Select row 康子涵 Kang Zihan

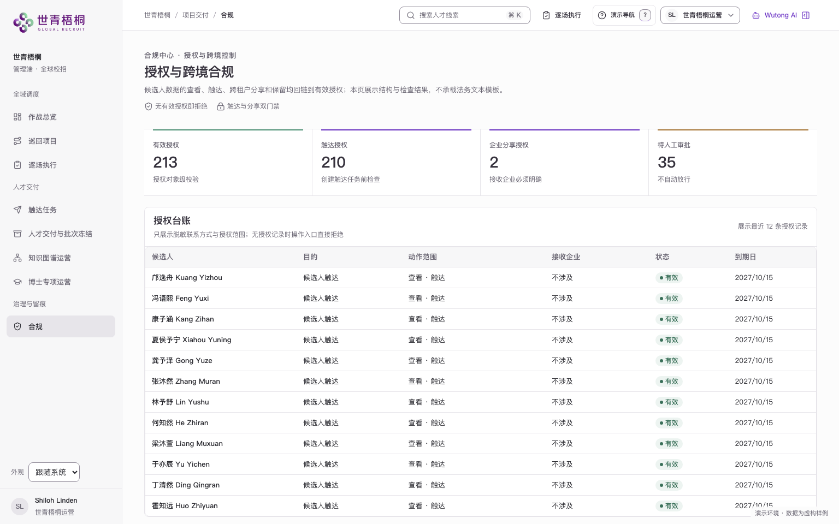(x=481, y=319)
